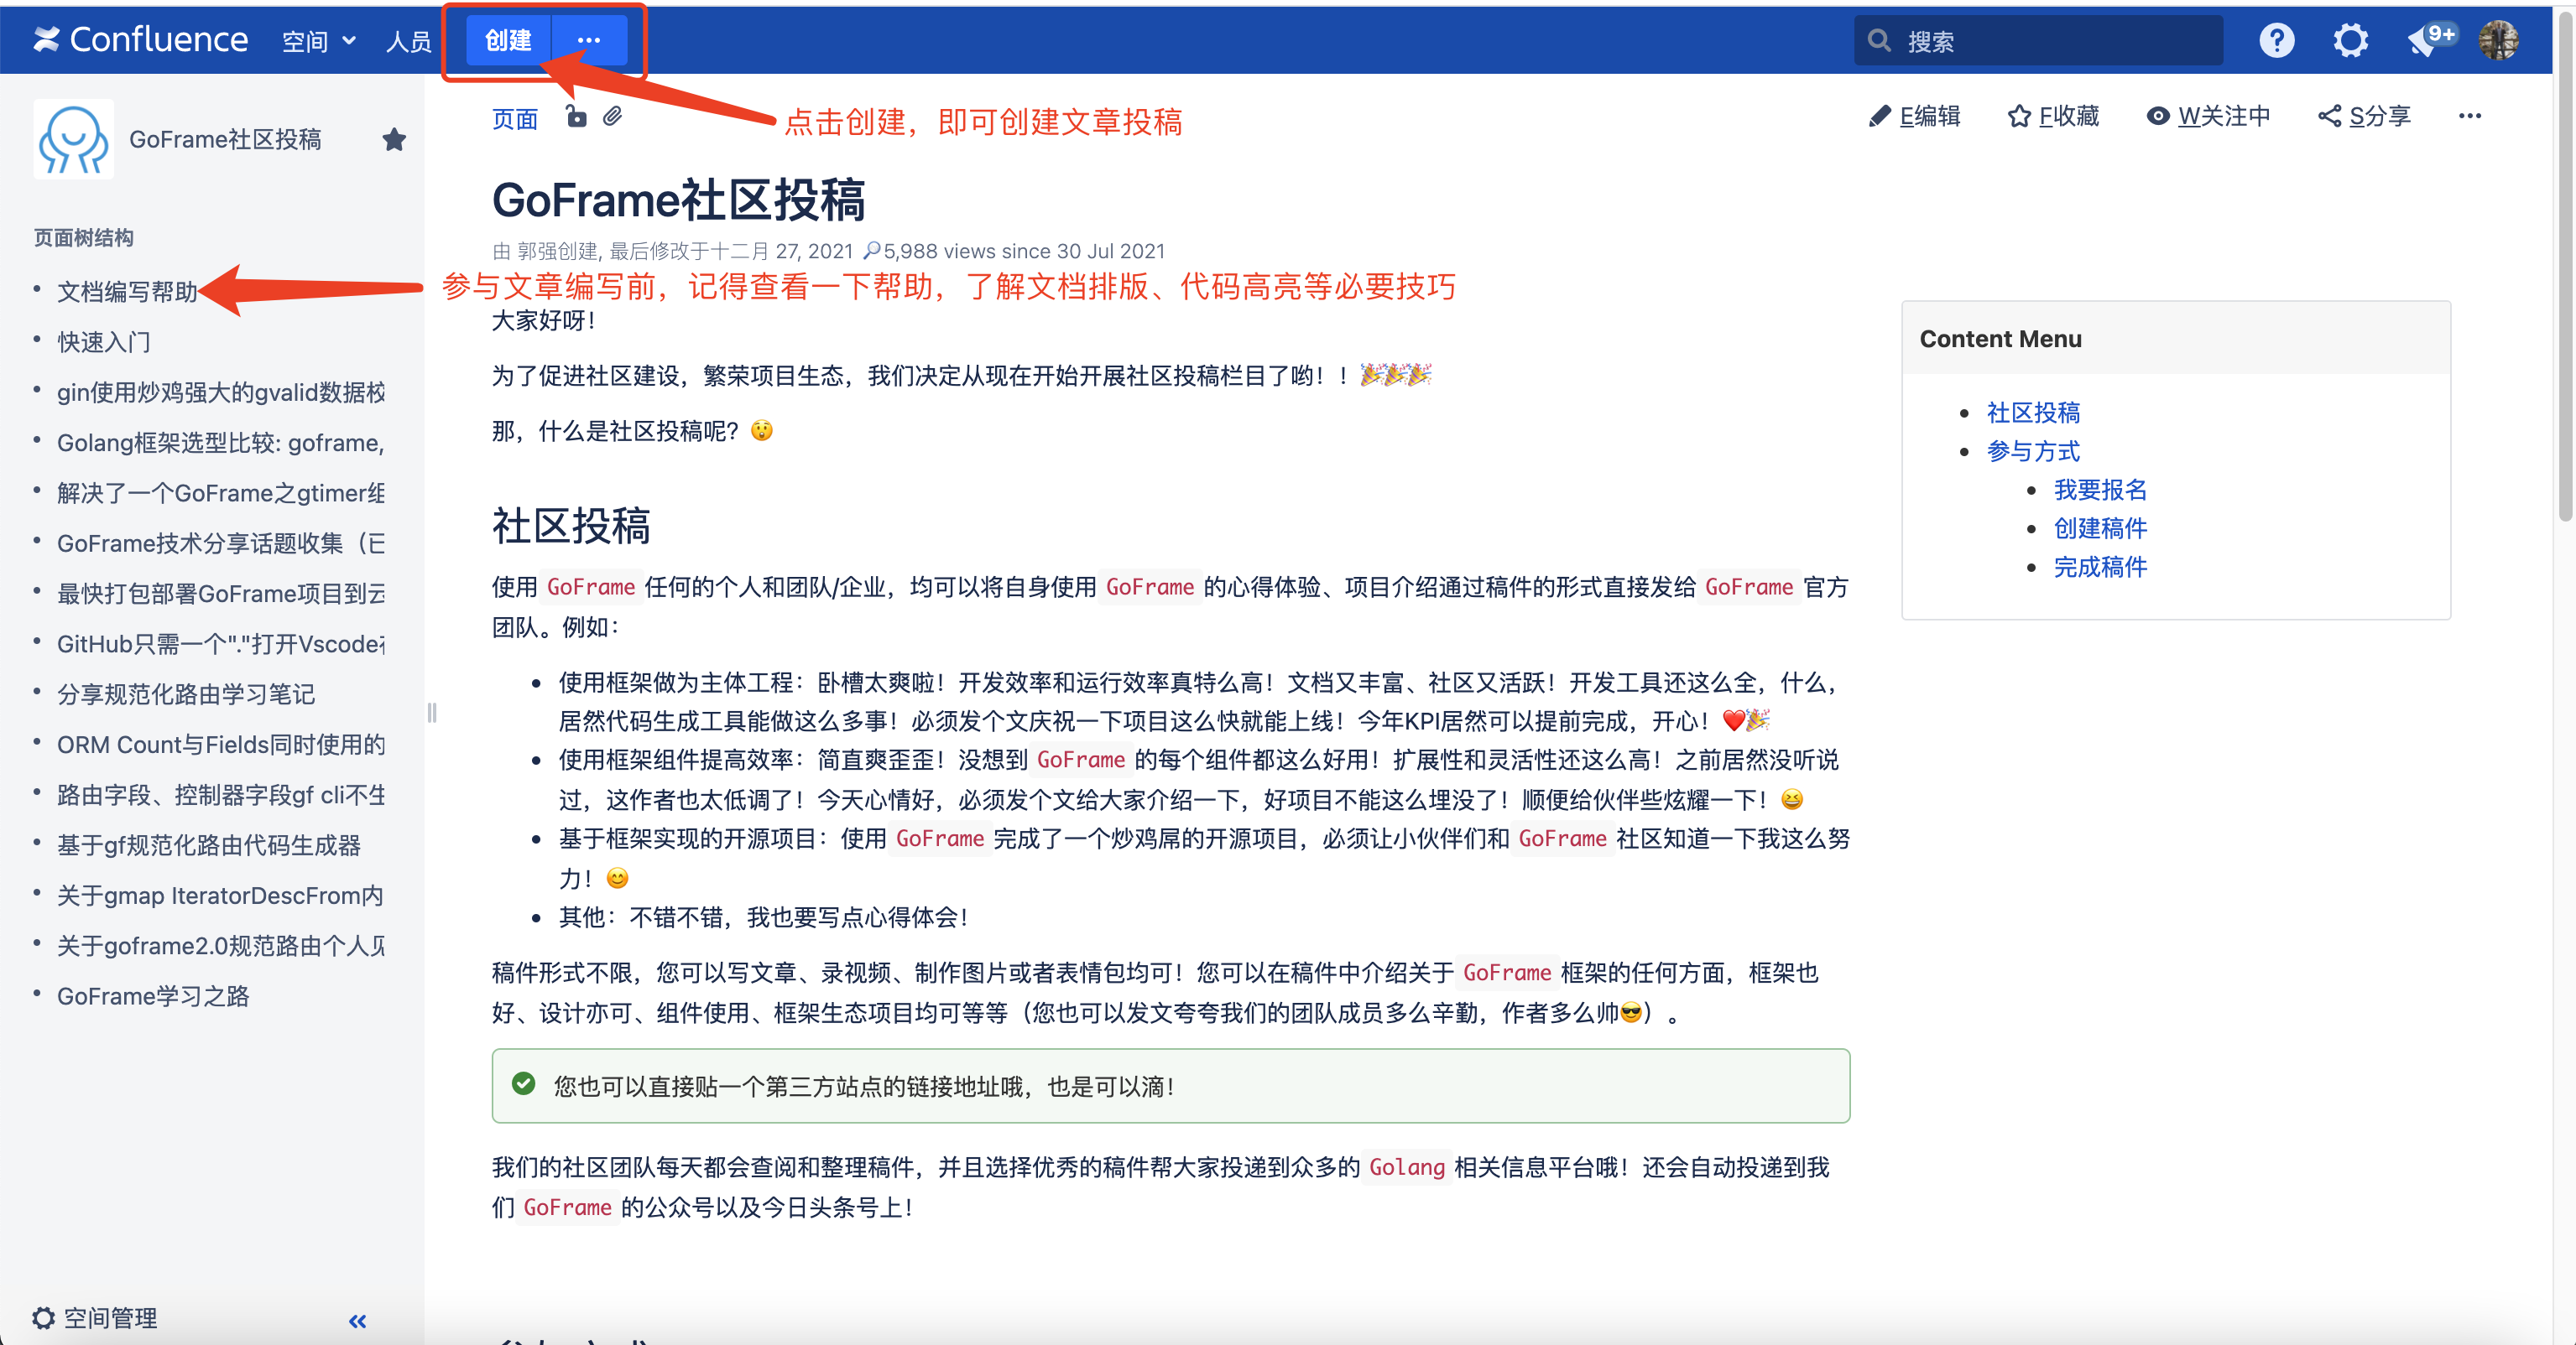Screen dimensions: 2576x1345
Task: Click the page restrictions unlock icon
Action: click(576, 117)
